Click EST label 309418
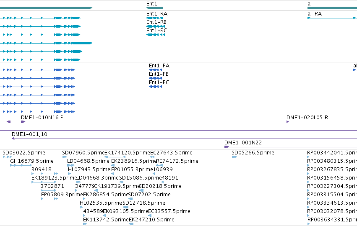Image resolution: width=357 pixels, height=226 pixels. coord(42,169)
